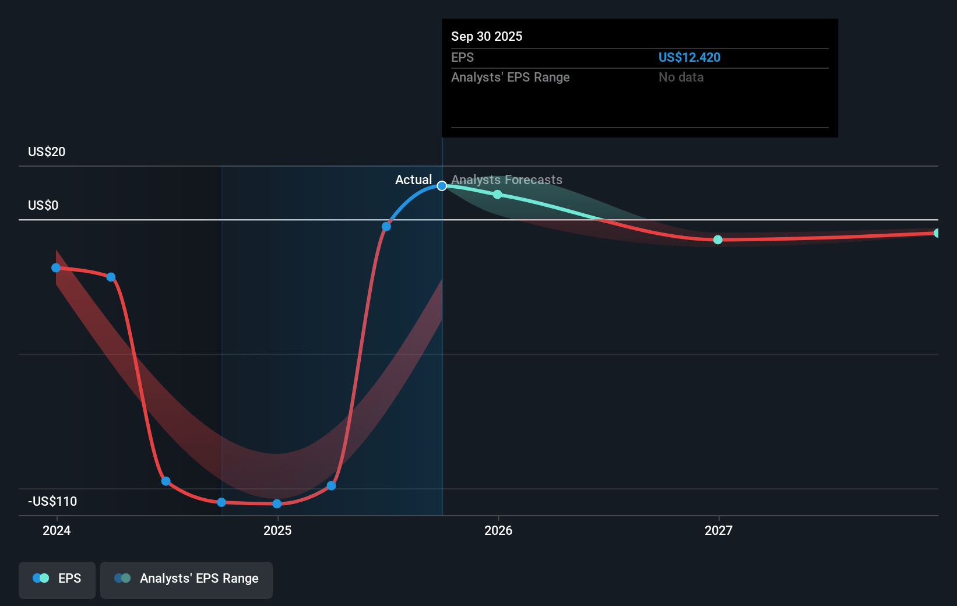Toggle the EPS legend series
This screenshot has height=606, width=957.
[x=57, y=579]
